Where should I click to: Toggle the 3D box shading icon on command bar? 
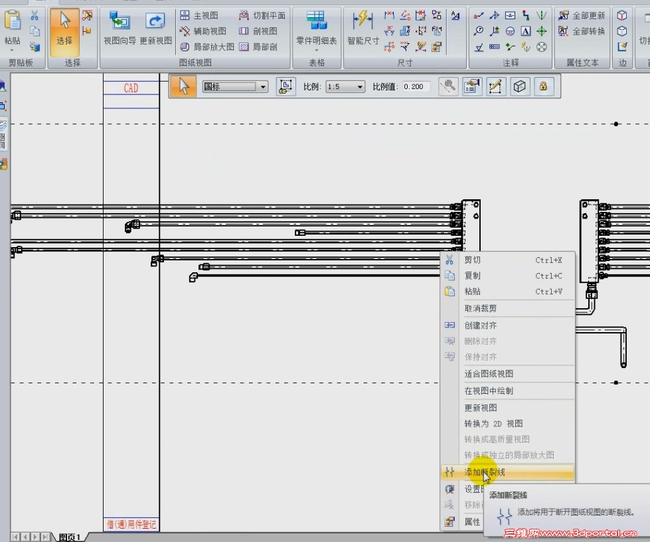(x=519, y=86)
